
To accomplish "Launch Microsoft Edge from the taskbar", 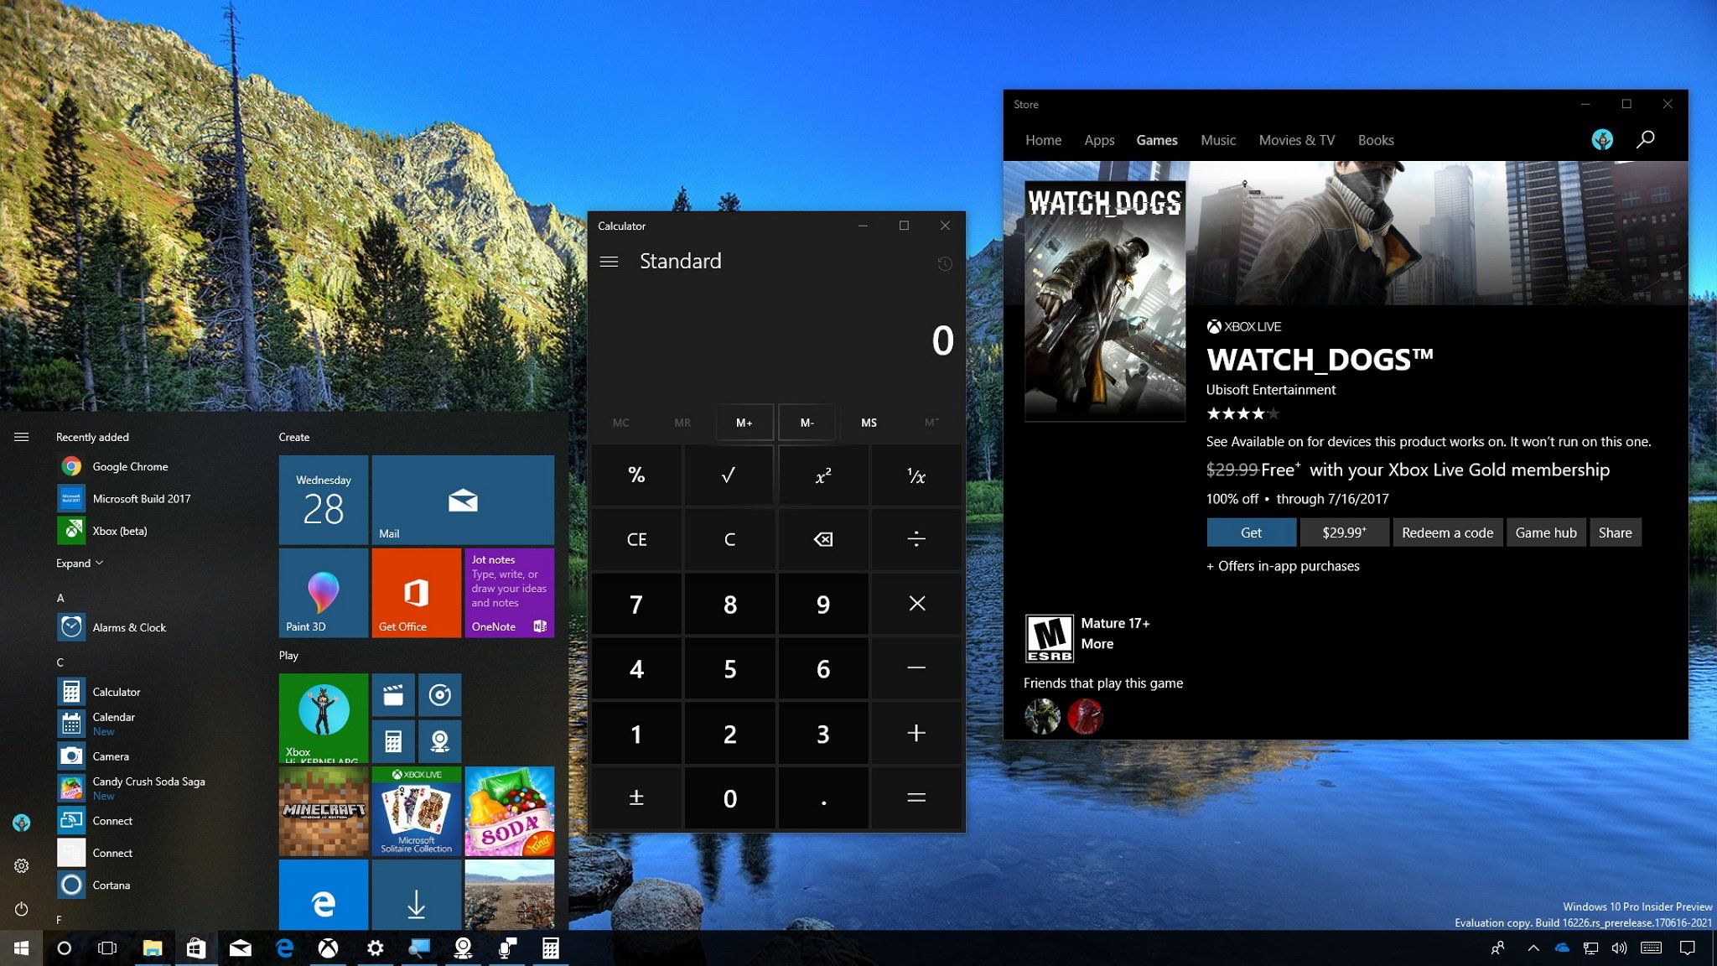I will click(x=284, y=948).
